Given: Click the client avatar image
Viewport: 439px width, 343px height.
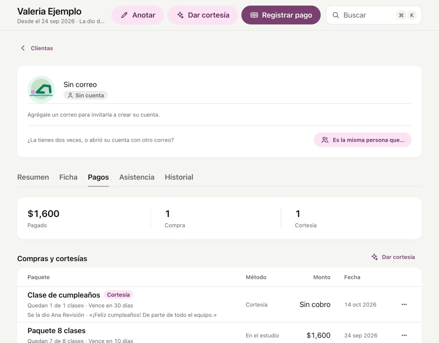Looking at the screenshot, I should pyautogui.click(x=41, y=90).
